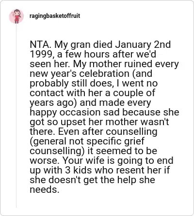Click the word NTA in the comment

[39, 44]
